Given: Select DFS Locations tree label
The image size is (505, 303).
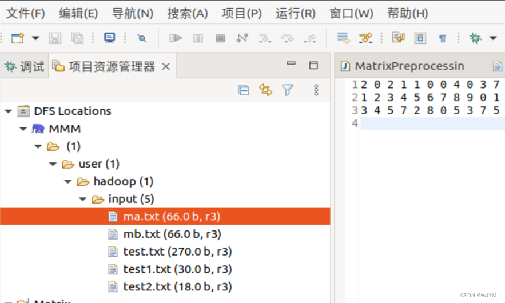Looking at the screenshot, I should pos(73,111).
